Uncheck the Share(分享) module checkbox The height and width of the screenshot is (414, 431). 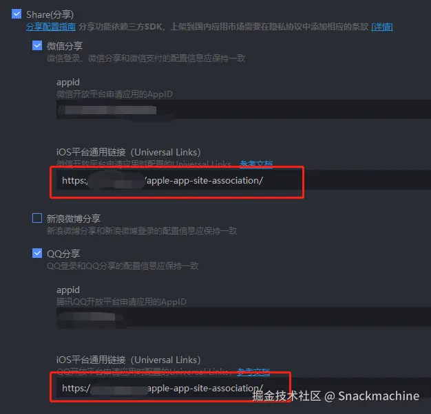(x=17, y=14)
